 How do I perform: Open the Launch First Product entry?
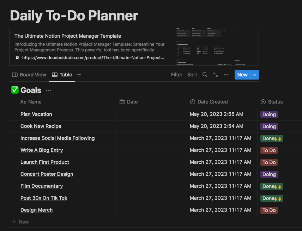[x=45, y=162]
